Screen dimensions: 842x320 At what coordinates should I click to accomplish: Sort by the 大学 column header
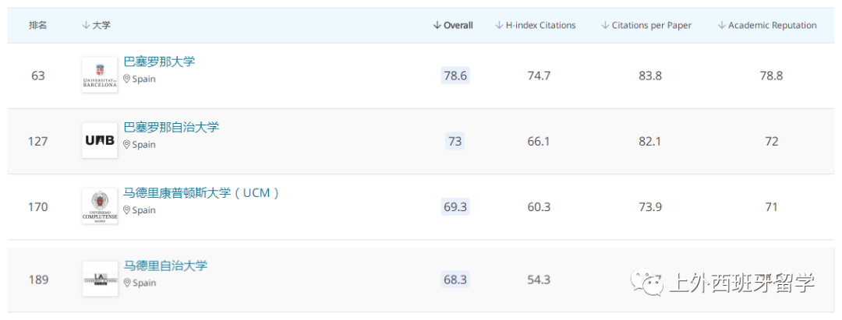[x=96, y=25]
